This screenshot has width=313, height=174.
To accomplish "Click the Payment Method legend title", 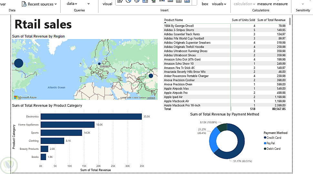I will [276, 133].
